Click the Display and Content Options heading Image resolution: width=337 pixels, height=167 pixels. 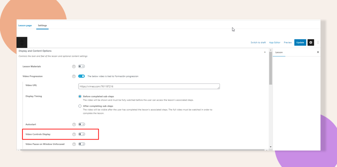pos(35,51)
